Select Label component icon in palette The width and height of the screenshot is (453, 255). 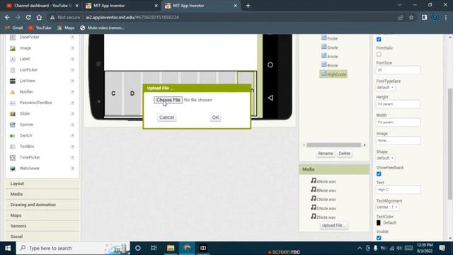13,59
